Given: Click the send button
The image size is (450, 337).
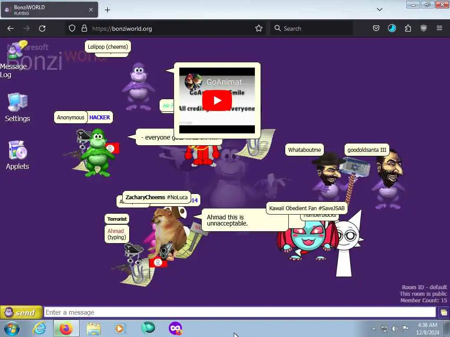Looking at the screenshot, I should (x=21, y=312).
